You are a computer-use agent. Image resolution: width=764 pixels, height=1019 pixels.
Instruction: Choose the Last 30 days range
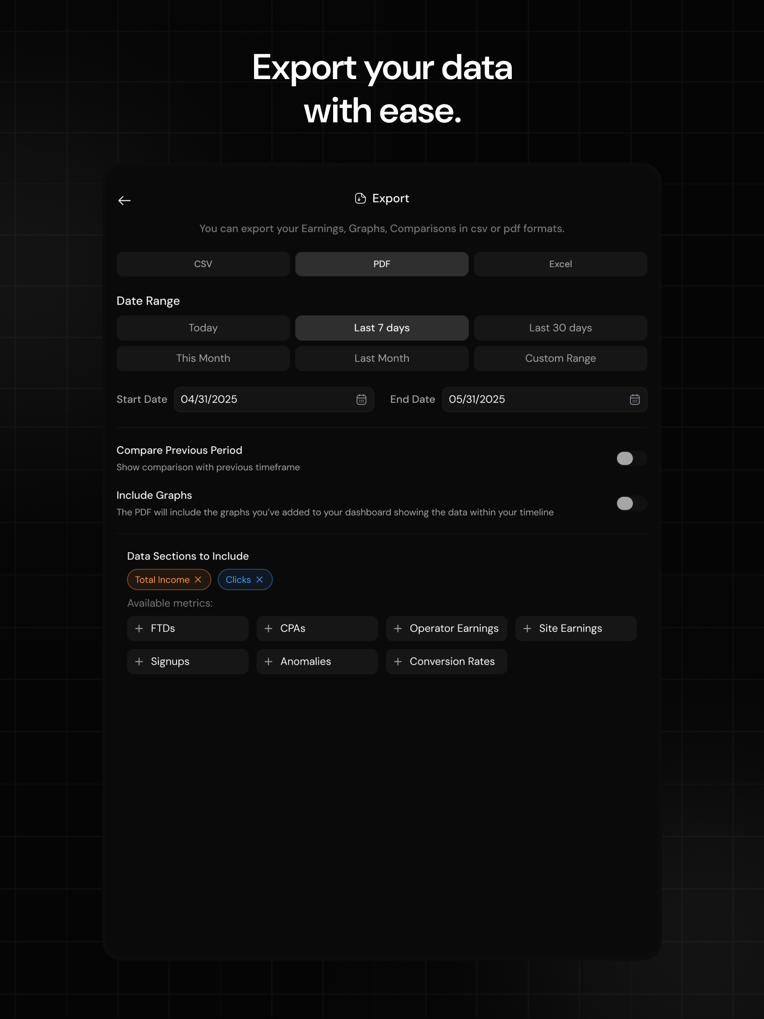[560, 328]
